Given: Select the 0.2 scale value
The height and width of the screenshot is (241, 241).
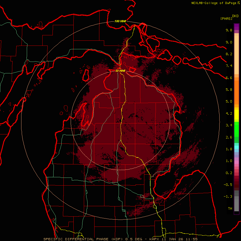Looking at the screenshot, I should 229,173.
